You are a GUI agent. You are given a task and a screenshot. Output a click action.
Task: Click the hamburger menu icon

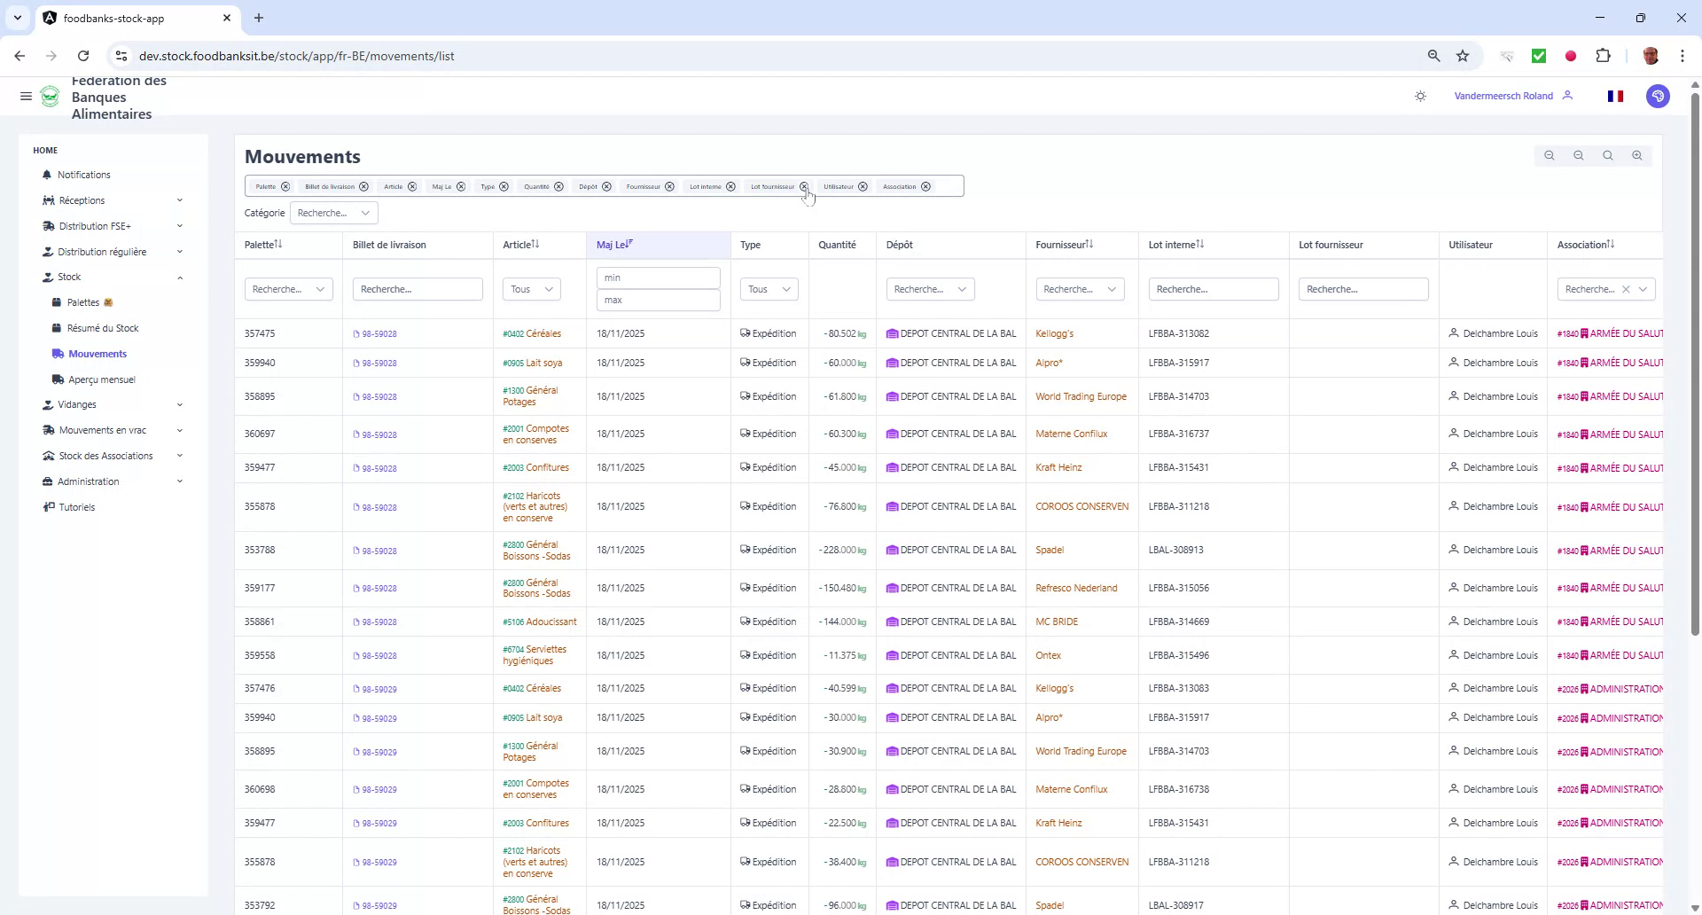(26, 97)
